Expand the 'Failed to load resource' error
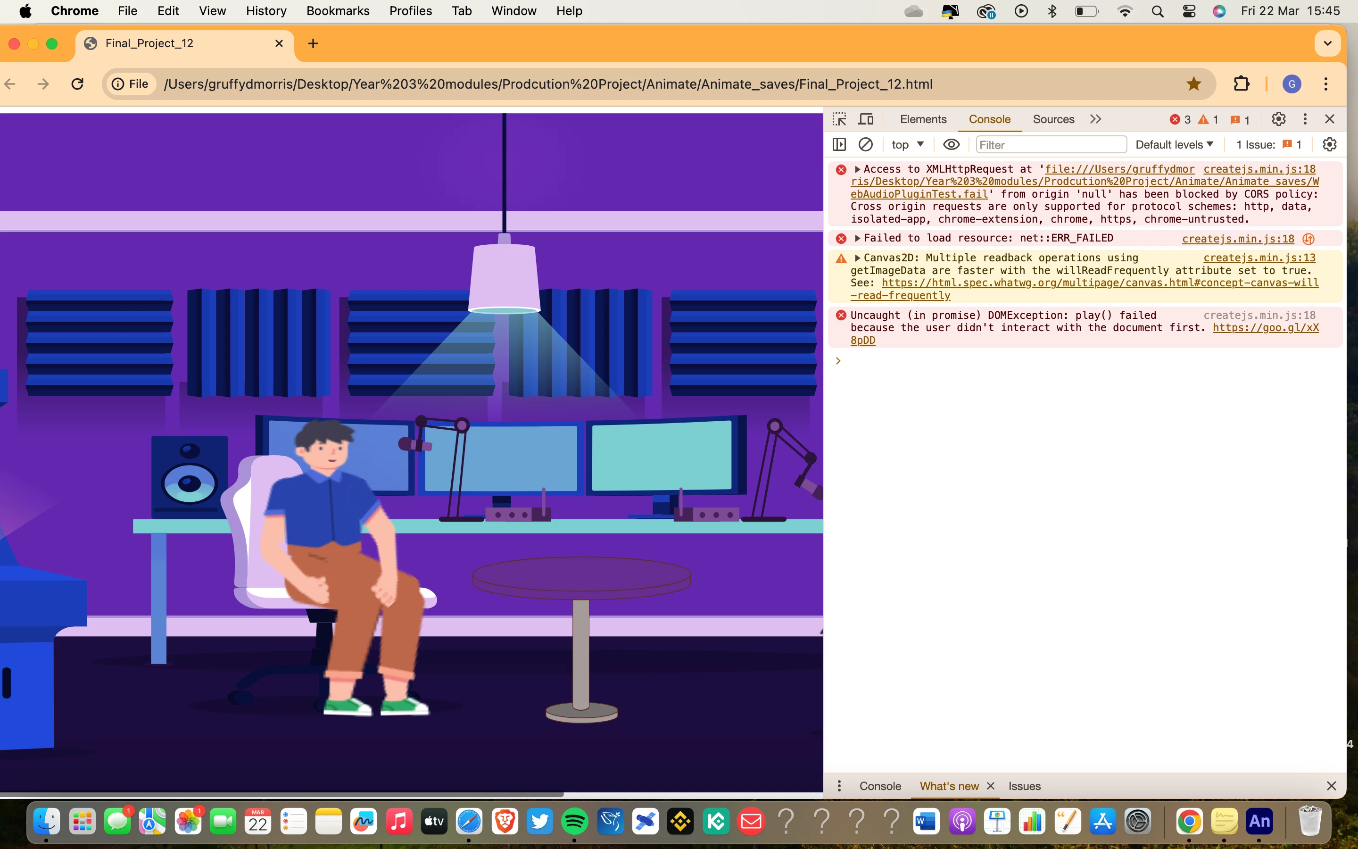 click(857, 238)
